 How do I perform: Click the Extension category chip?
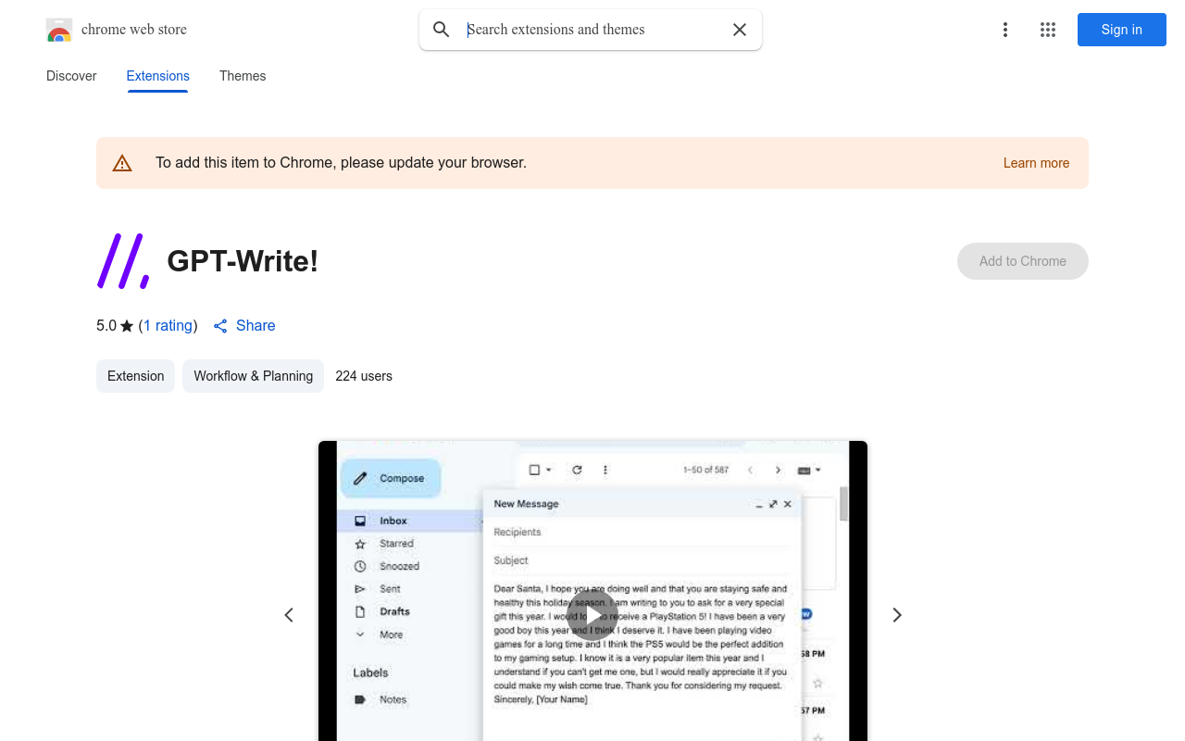(x=135, y=376)
